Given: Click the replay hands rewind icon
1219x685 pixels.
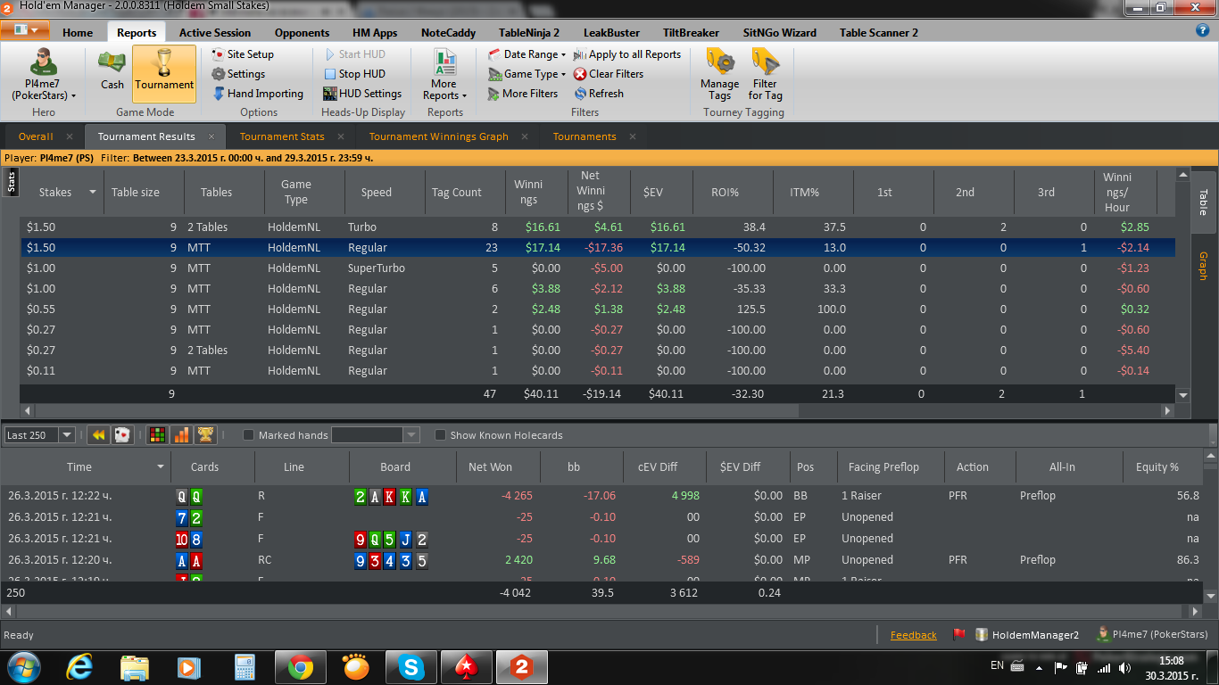Looking at the screenshot, I should (x=99, y=435).
